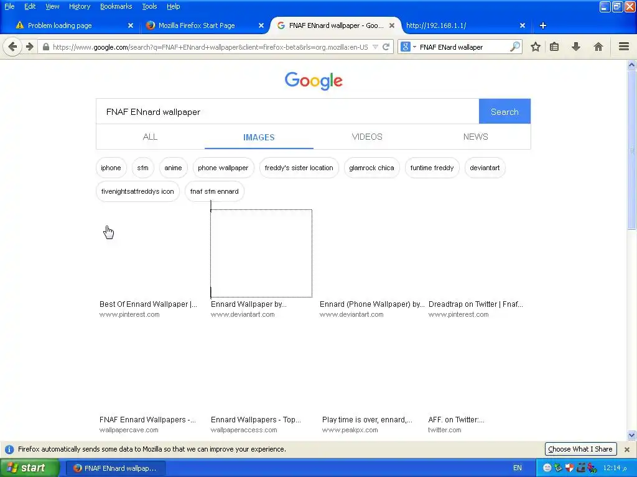The width and height of the screenshot is (637, 477).
Task: Close the Mozilla Firefox Start Page tab
Action: pos(261,25)
